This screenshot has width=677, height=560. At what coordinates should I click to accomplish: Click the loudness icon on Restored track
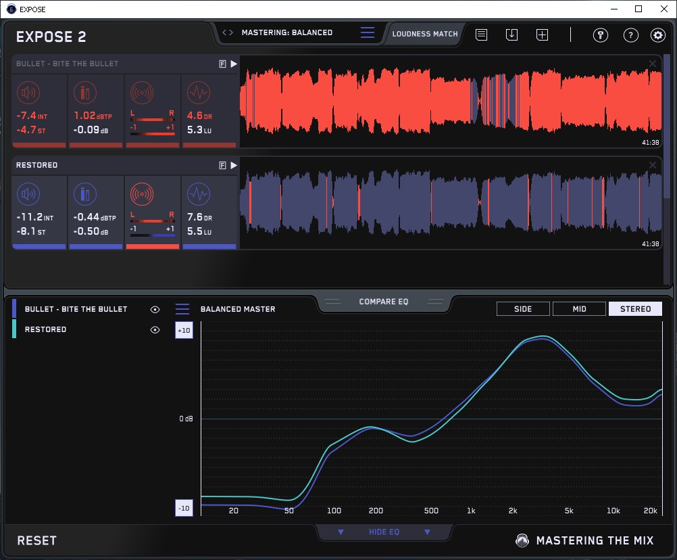tap(28, 195)
